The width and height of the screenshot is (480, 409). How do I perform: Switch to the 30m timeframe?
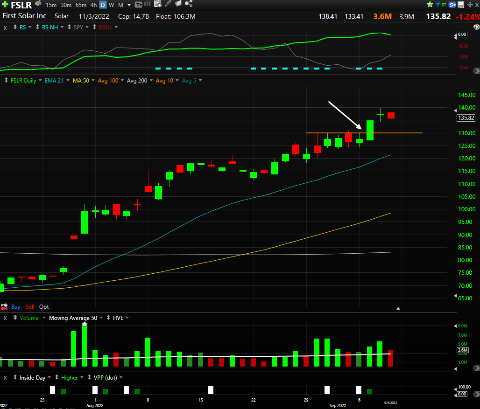click(x=66, y=5)
